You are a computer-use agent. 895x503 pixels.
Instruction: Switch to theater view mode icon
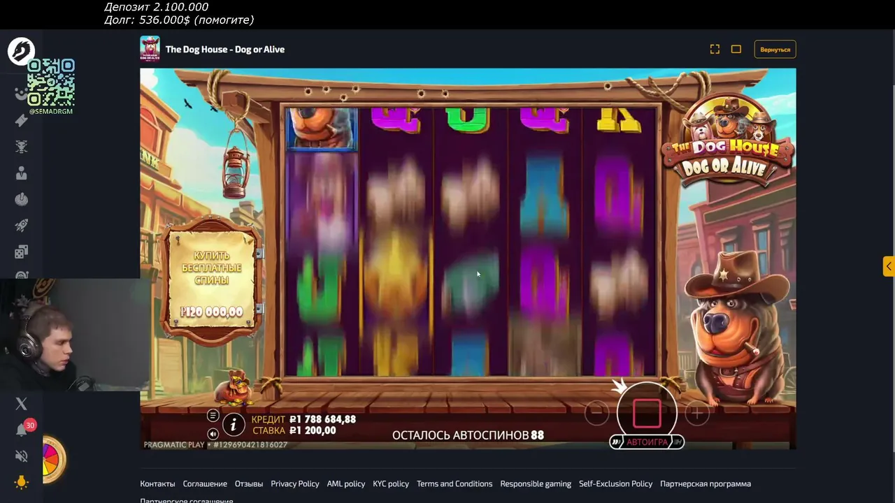point(736,49)
